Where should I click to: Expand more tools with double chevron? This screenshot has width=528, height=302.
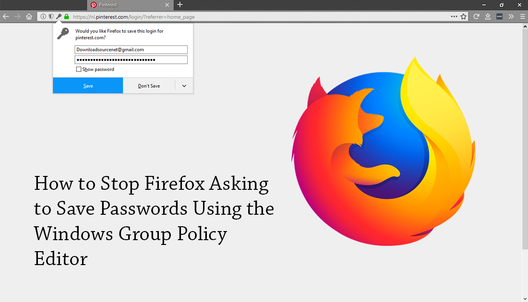[511, 16]
